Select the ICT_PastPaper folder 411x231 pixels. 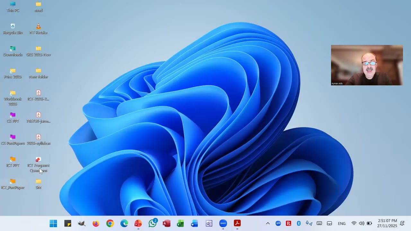pos(13,184)
